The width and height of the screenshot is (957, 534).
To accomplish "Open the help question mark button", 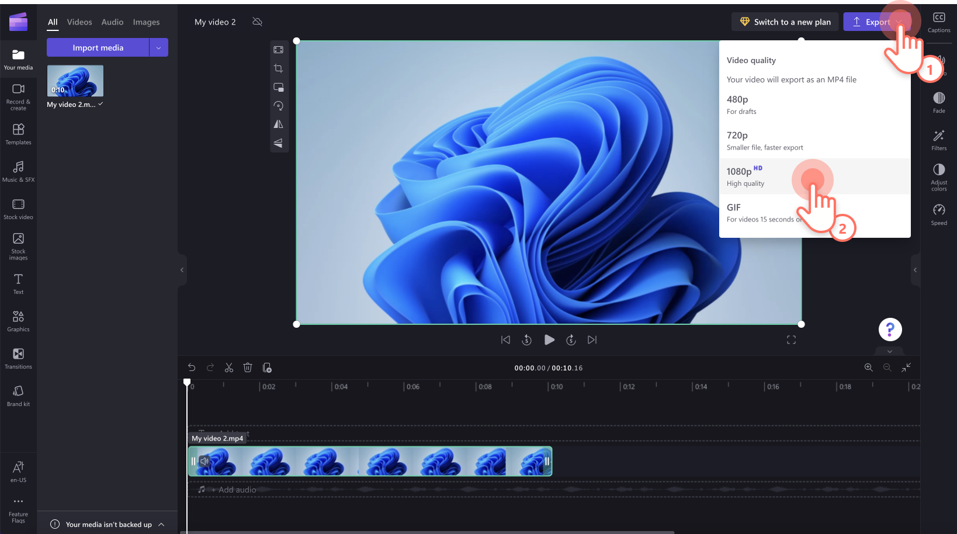I will (890, 330).
